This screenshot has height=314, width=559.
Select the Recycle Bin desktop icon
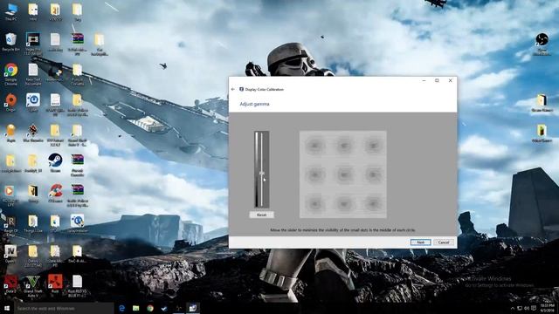pos(10,42)
